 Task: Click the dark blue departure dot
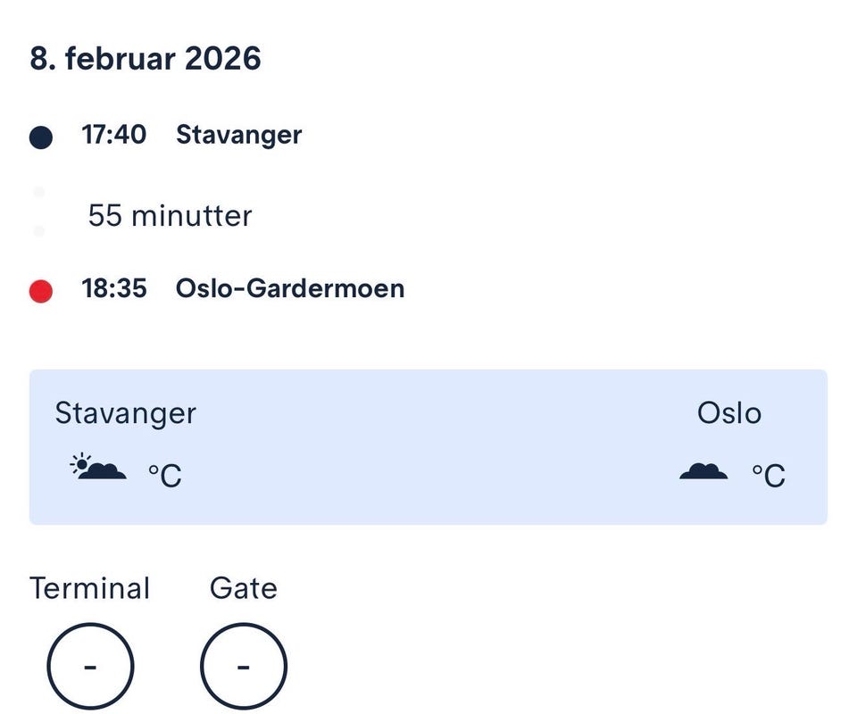point(41,137)
